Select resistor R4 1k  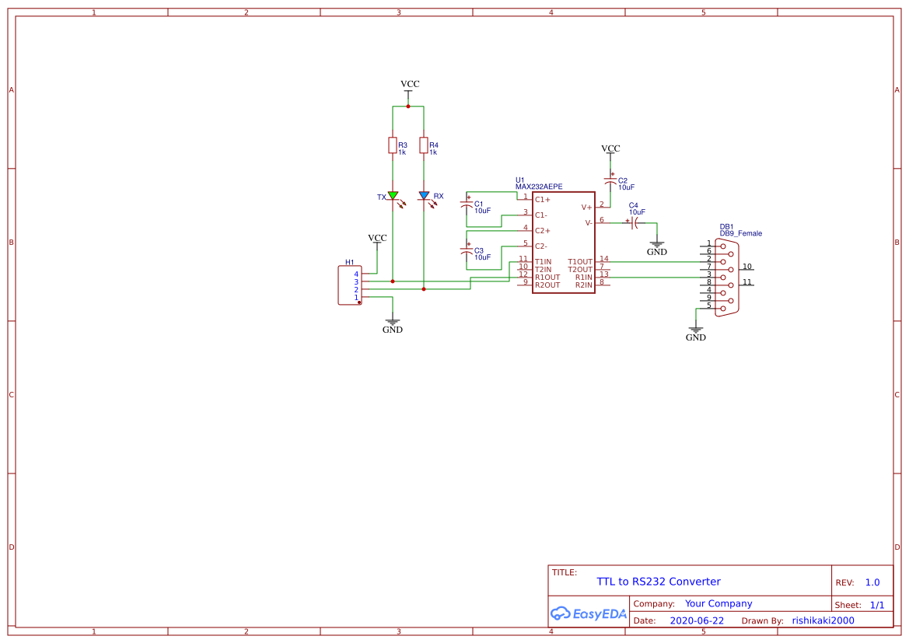(422, 146)
